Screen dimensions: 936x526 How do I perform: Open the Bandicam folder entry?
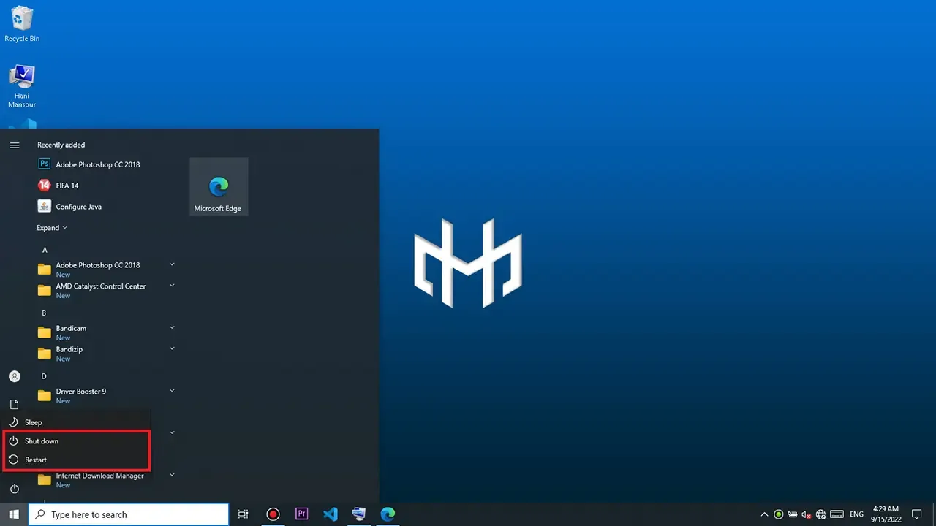[106, 332]
